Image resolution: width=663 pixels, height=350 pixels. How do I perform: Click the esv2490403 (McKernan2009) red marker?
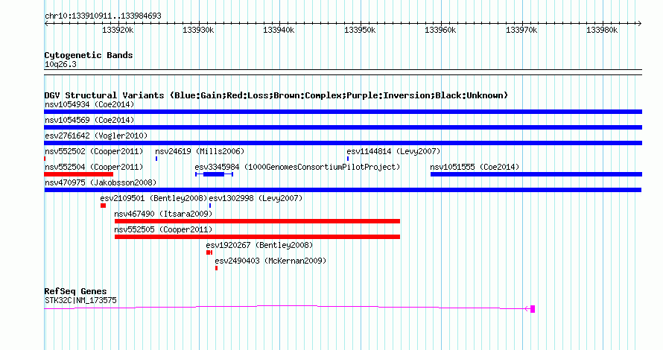217,268
